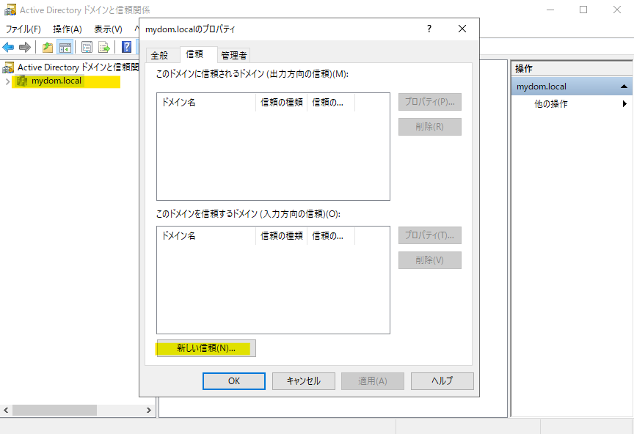Click the キャンセル button

pyautogui.click(x=303, y=381)
